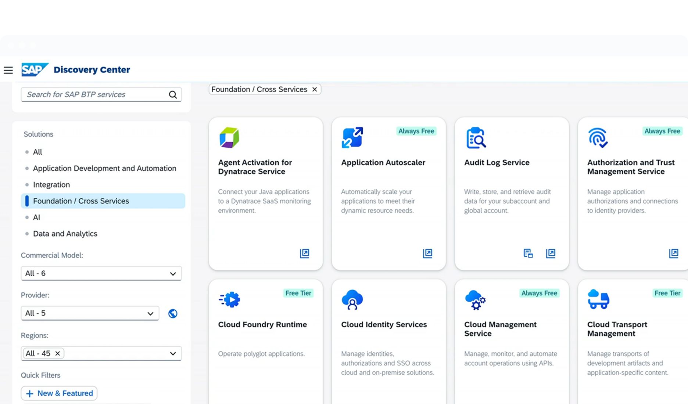Open the Provider dropdown
Viewport: 688px width, 404px height.
coord(90,313)
